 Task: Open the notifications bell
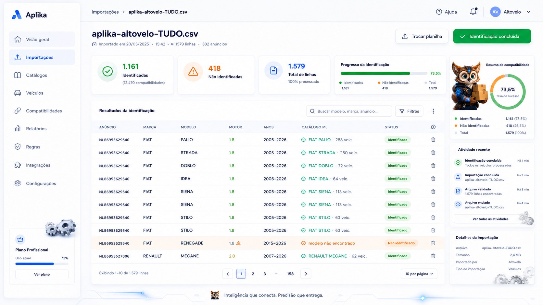pyautogui.click(x=473, y=12)
